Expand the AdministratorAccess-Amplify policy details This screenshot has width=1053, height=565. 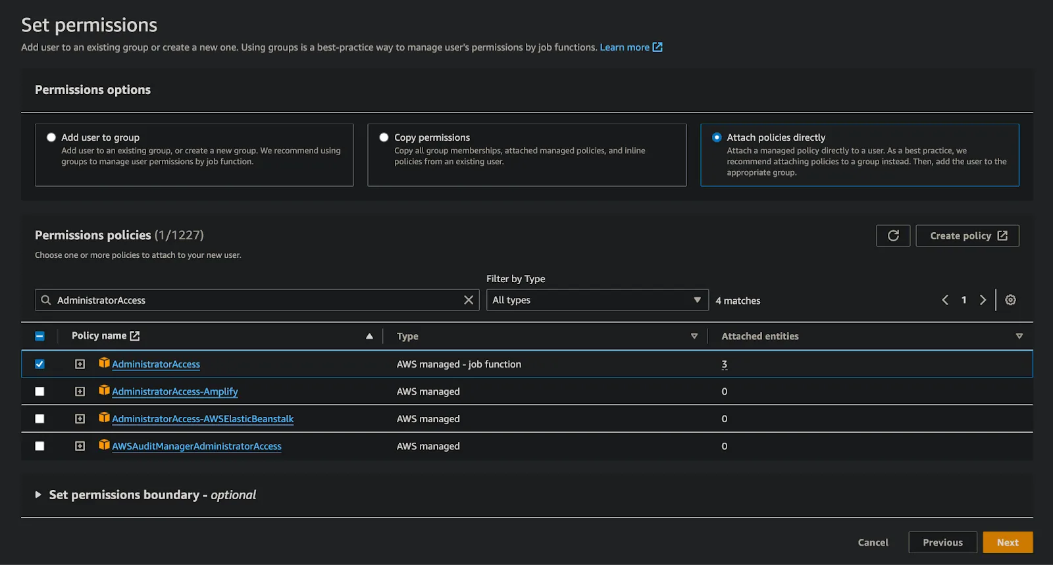click(x=80, y=391)
